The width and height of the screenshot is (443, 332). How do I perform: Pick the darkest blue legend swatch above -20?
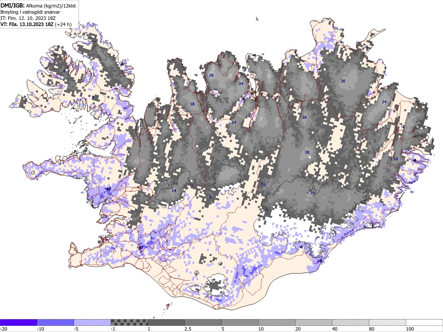pyautogui.click(x=19, y=322)
